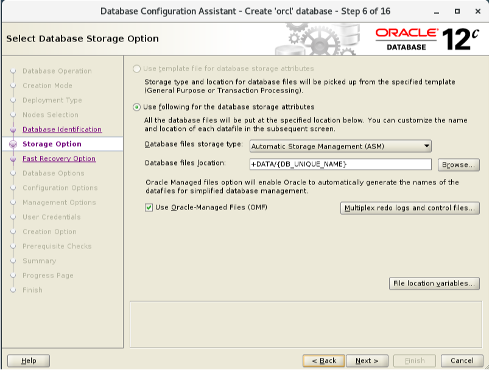Screen dimensions: 492x370
Task: Click the Database Identification step bullet icon
Action: pyautogui.click(x=13, y=130)
